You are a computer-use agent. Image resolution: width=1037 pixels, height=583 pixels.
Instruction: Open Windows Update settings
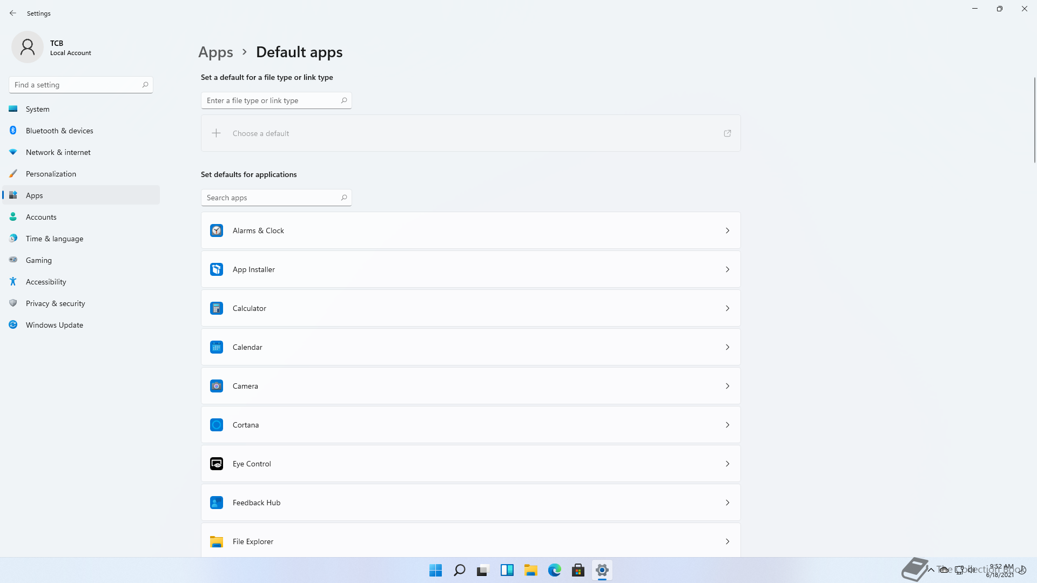coord(81,325)
